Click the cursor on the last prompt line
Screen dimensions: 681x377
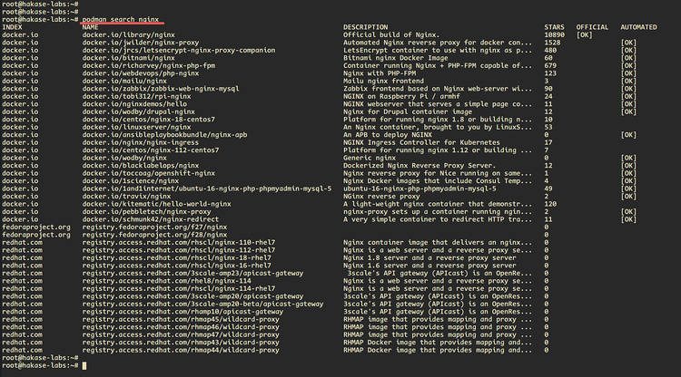click(84, 365)
